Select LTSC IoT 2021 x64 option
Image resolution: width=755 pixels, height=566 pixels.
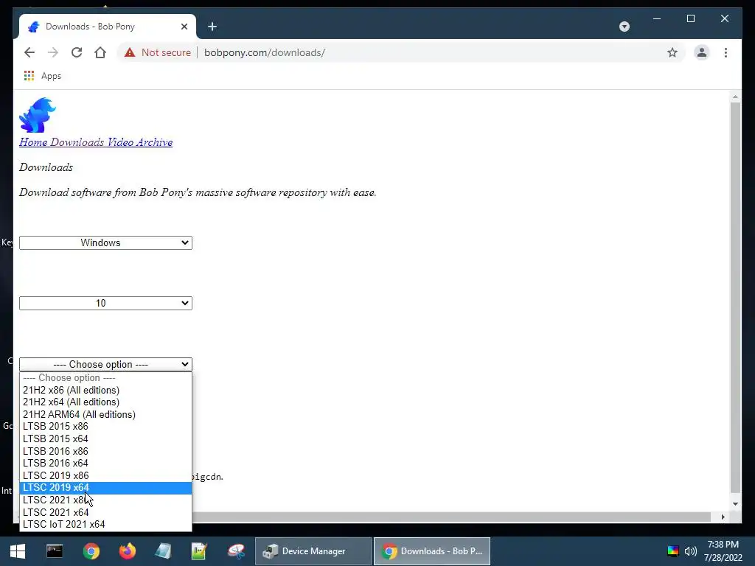point(105,524)
